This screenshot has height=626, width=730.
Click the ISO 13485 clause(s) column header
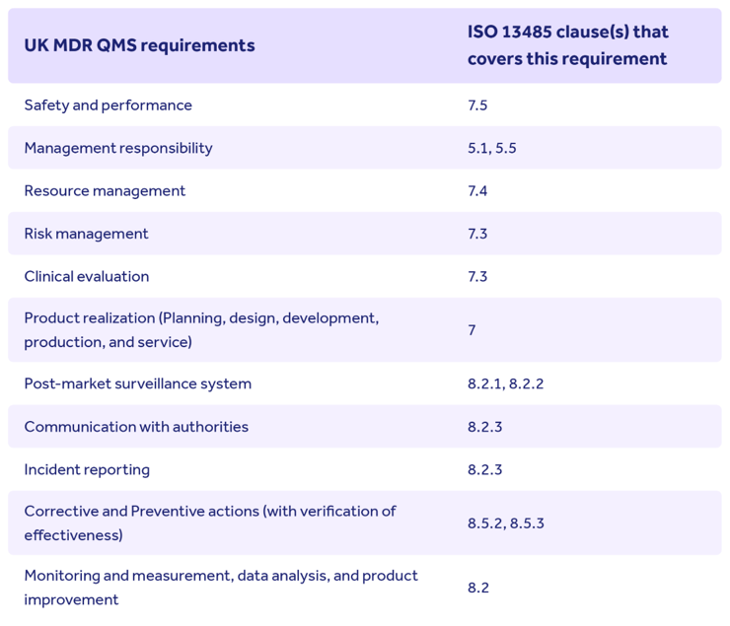click(567, 45)
